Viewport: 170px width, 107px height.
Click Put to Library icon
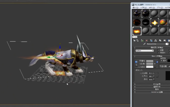(160, 40)
